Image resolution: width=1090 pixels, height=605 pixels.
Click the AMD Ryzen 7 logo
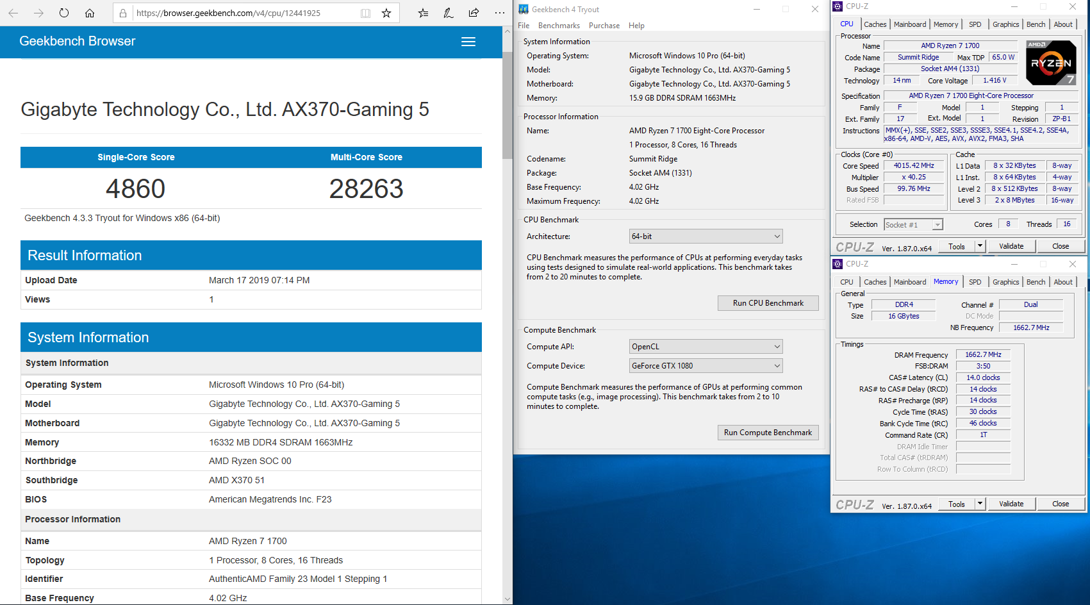click(x=1051, y=63)
